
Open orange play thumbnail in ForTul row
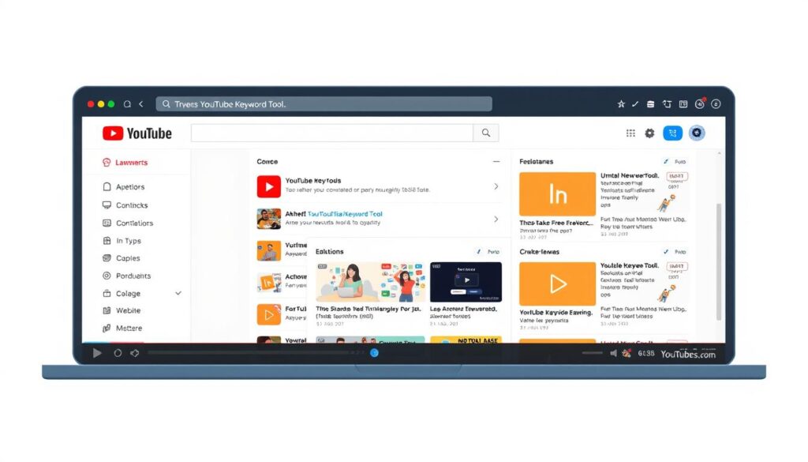268,314
